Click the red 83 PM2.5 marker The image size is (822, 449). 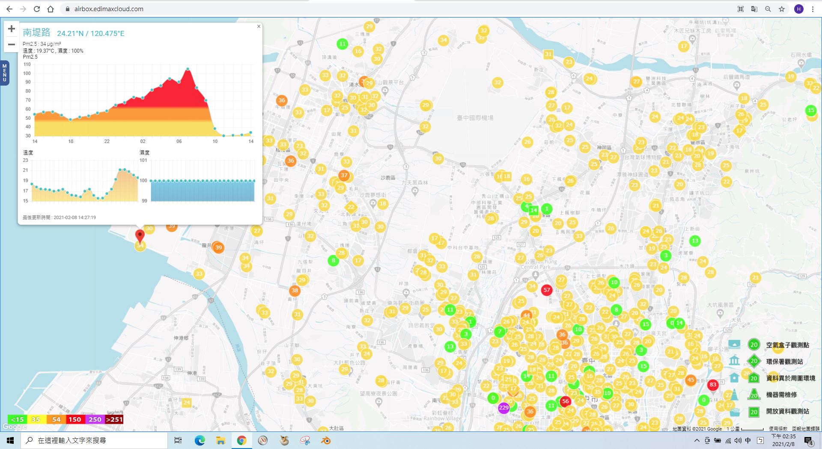click(x=713, y=385)
